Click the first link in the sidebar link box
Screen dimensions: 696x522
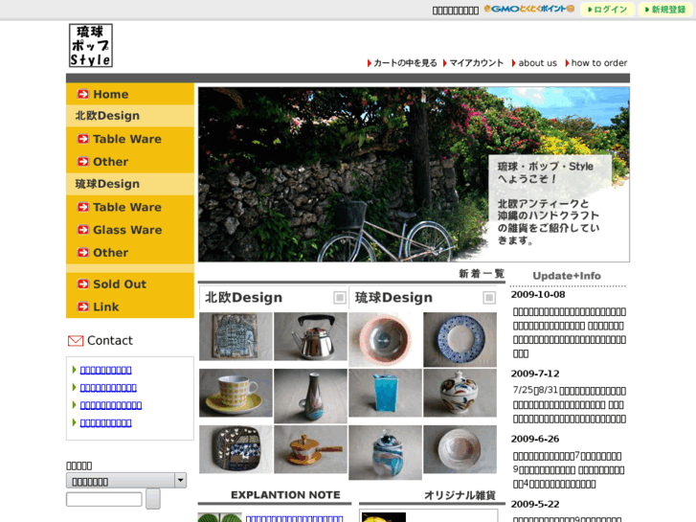point(105,370)
